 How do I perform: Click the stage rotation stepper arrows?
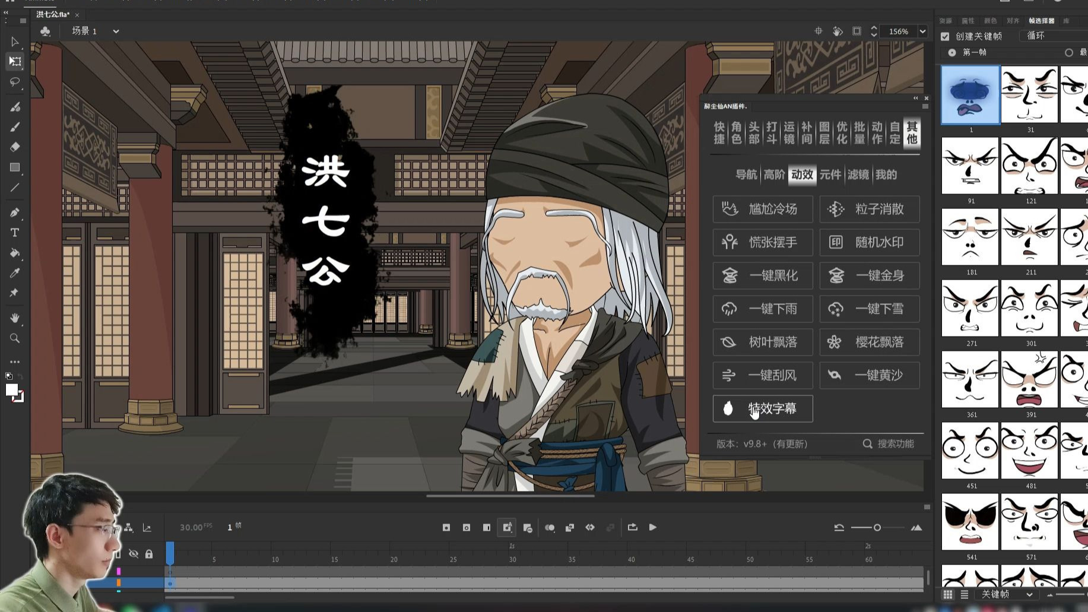(x=874, y=31)
